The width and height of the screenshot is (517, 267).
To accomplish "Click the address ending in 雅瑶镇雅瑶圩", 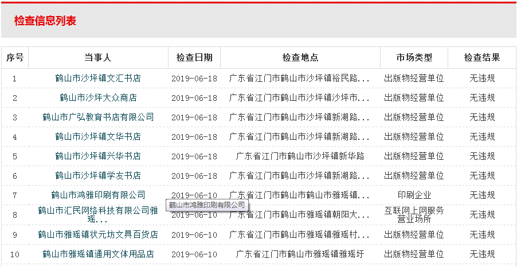I will (300, 254).
